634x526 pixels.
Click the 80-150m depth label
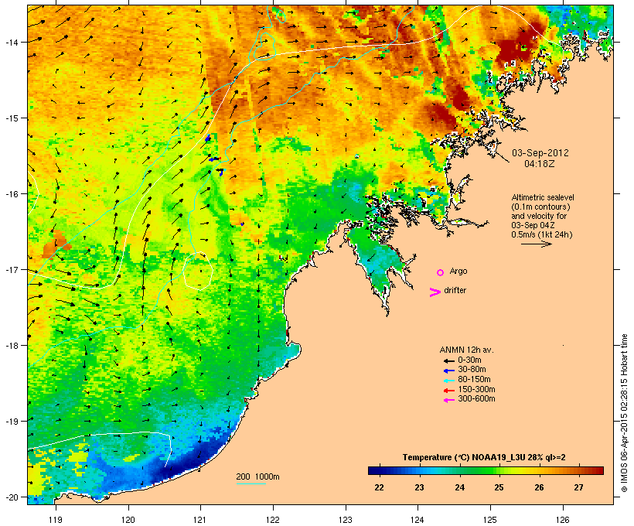click(474, 380)
